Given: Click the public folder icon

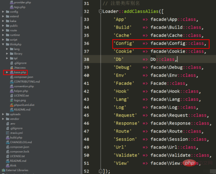Looking at the screenshot, I should [x=7, y=26].
